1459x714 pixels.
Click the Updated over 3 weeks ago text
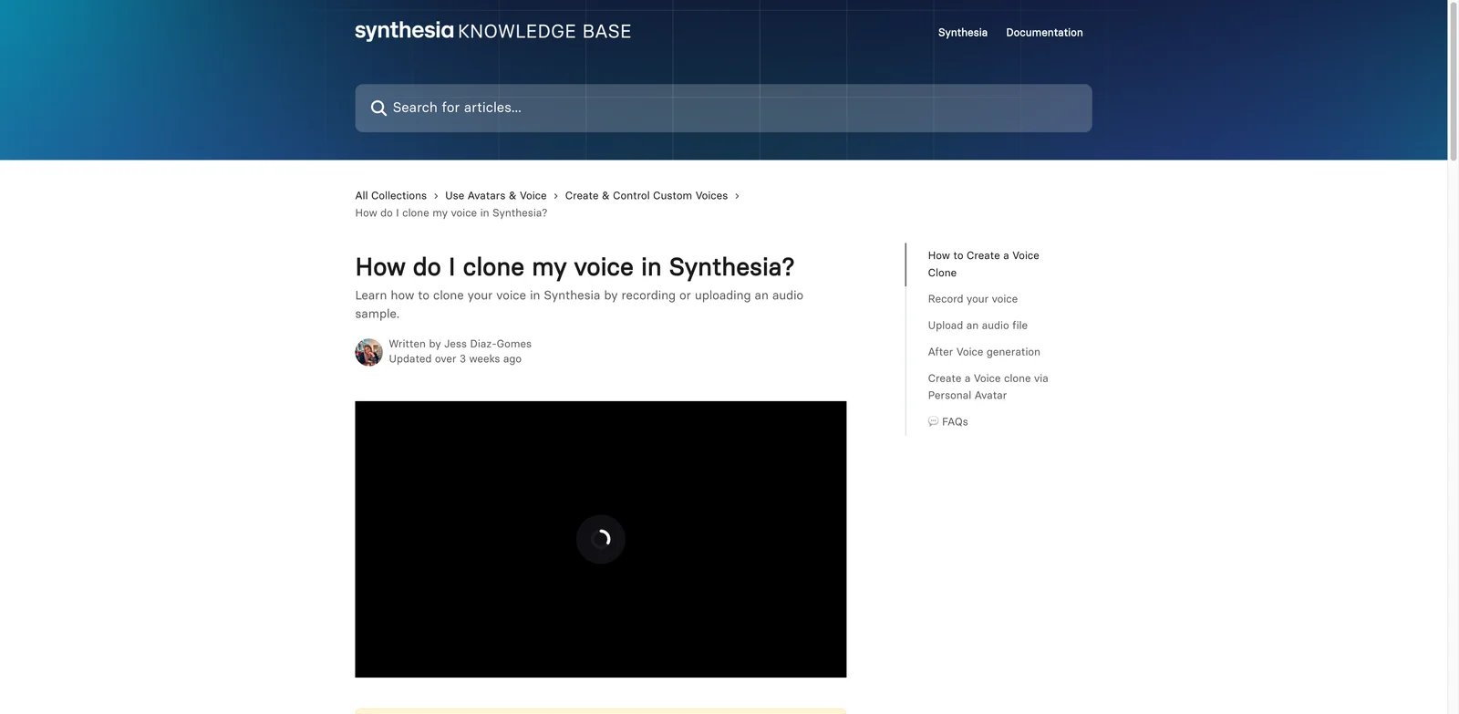click(x=455, y=358)
